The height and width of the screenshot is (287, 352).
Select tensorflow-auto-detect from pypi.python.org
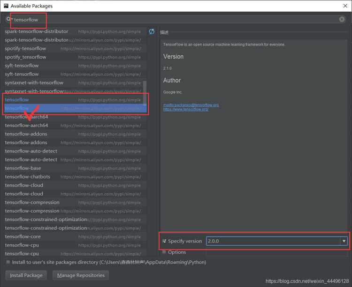[76, 151]
